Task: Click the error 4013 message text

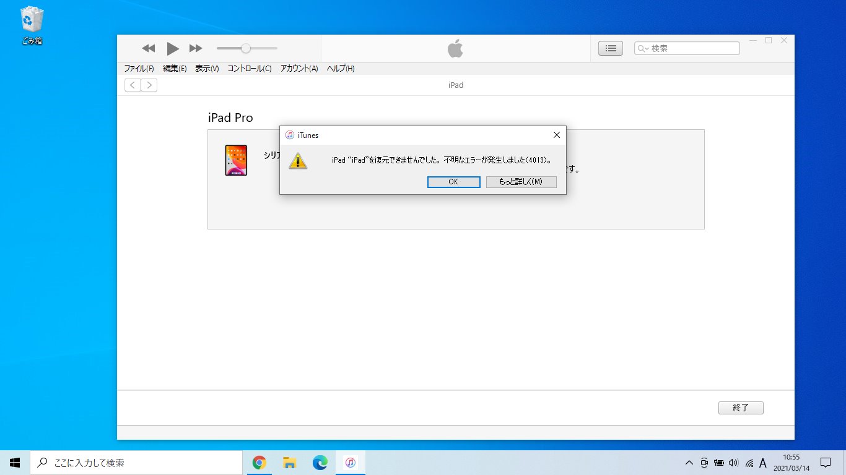Action: [x=442, y=160]
